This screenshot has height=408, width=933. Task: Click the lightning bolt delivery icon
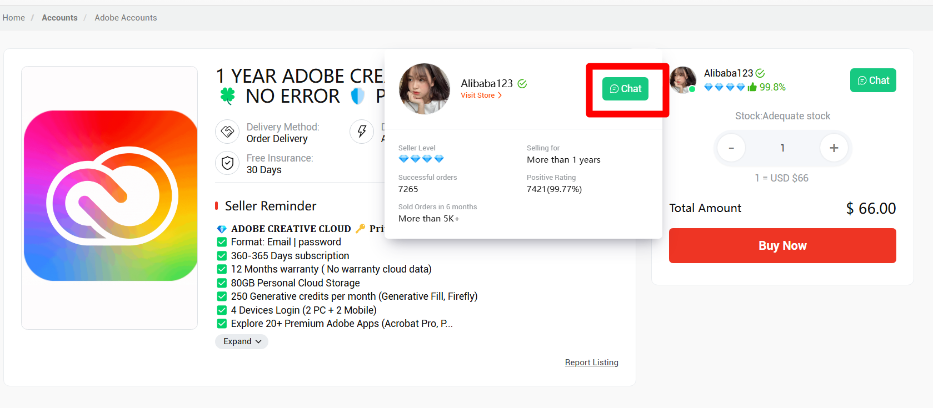[362, 132]
